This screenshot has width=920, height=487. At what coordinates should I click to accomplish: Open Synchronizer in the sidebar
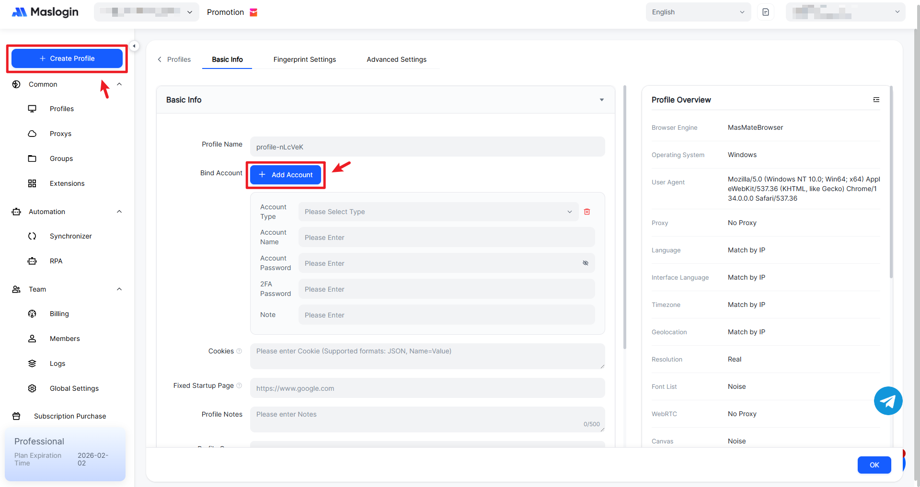click(70, 236)
